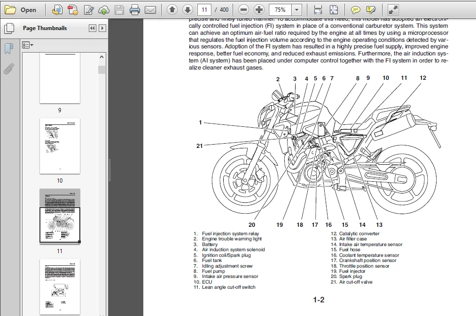Click legend text 'Catalytic converter'
Screen dimensions: 476x316
click(359, 233)
